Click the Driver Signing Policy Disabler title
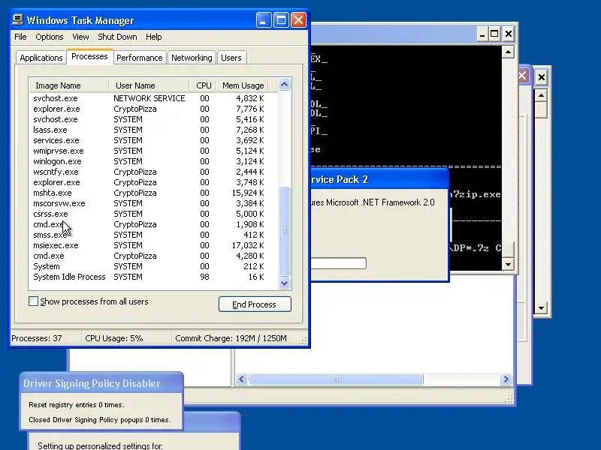The width and height of the screenshot is (601, 450). point(92,383)
